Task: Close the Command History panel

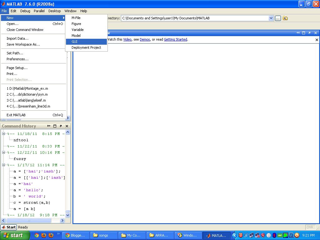Action: [67, 126]
